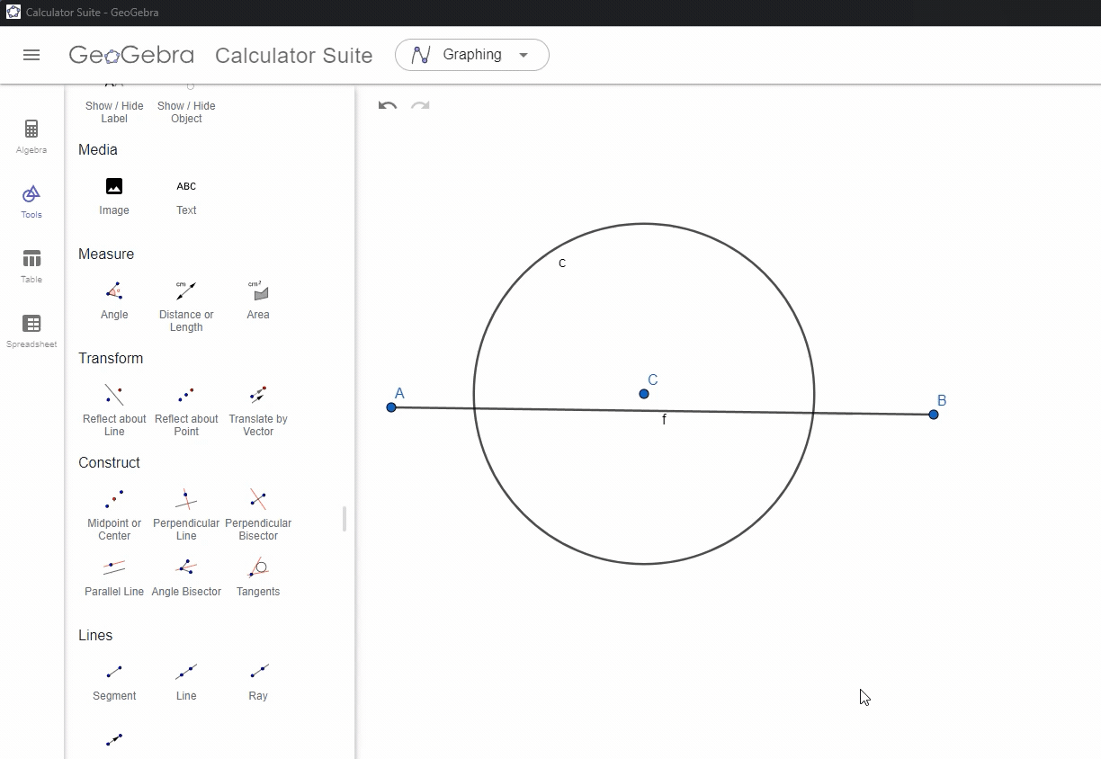This screenshot has width=1101, height=759.
Task: Click point C at the circle's center
Action: 644,394
